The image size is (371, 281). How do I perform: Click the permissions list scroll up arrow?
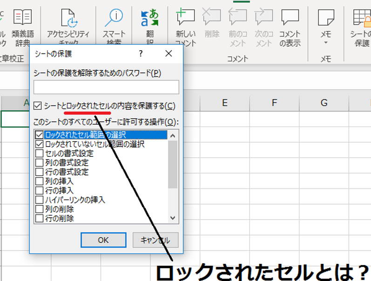(173, 135)
